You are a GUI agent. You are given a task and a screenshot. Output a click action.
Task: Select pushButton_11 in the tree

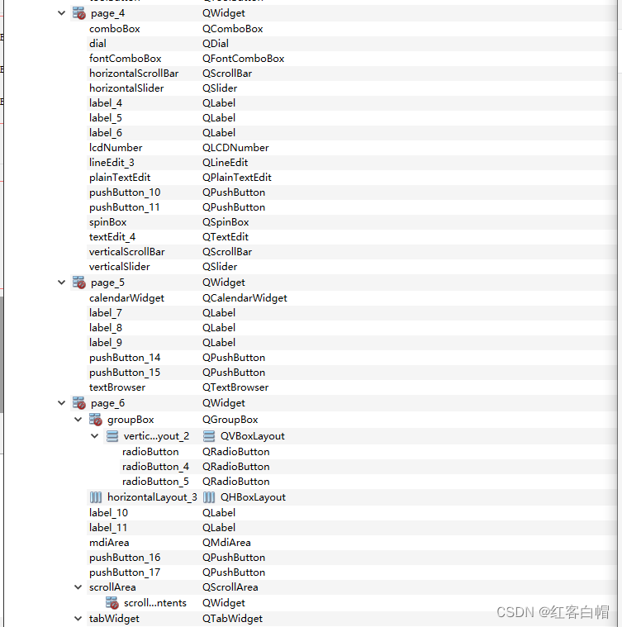tap(125, 207)
